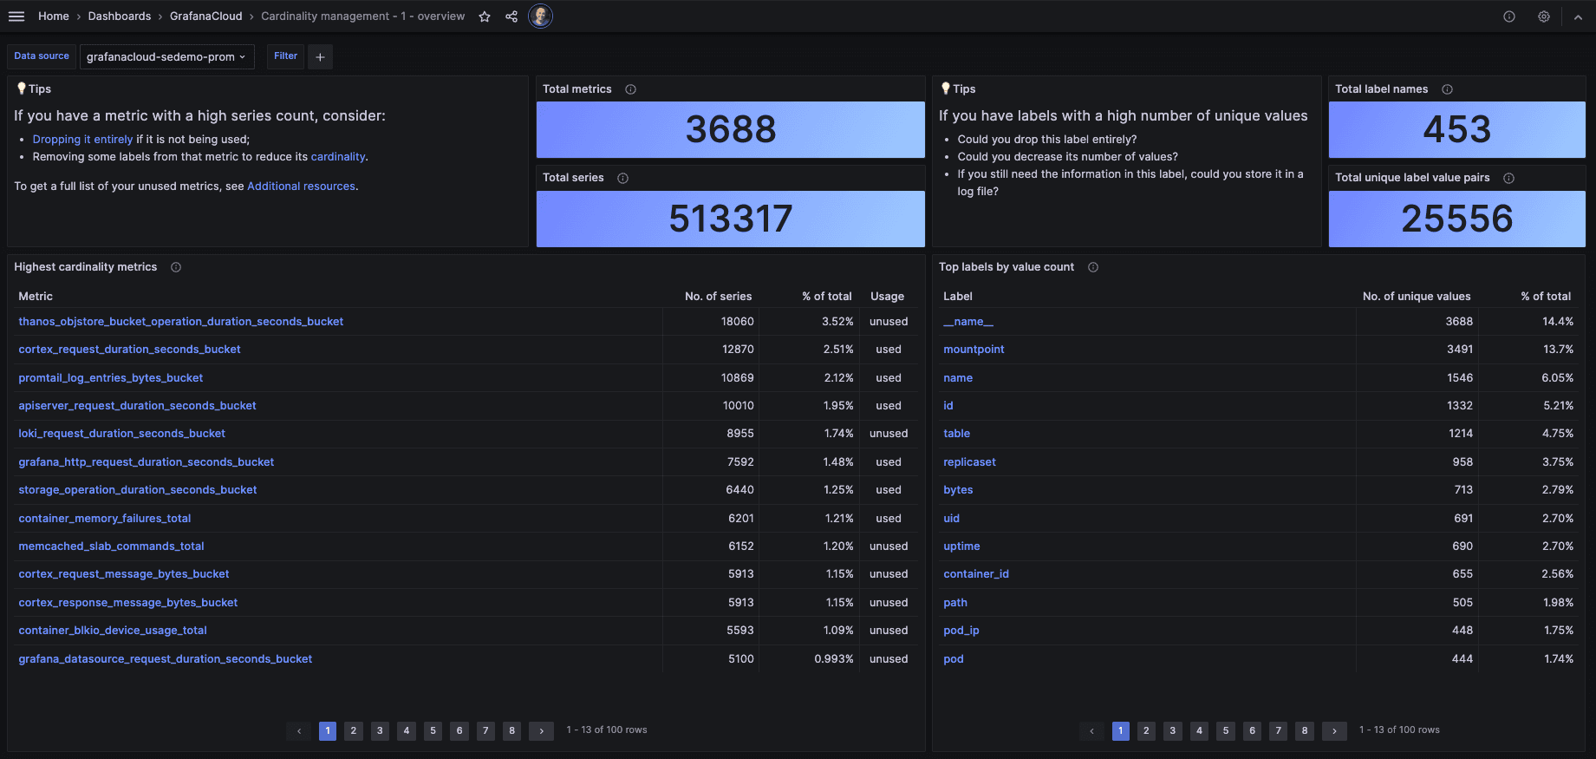Screen dimensions: 1596x759
Task: Open 'Additional resources' link
Action: point(301,186)
